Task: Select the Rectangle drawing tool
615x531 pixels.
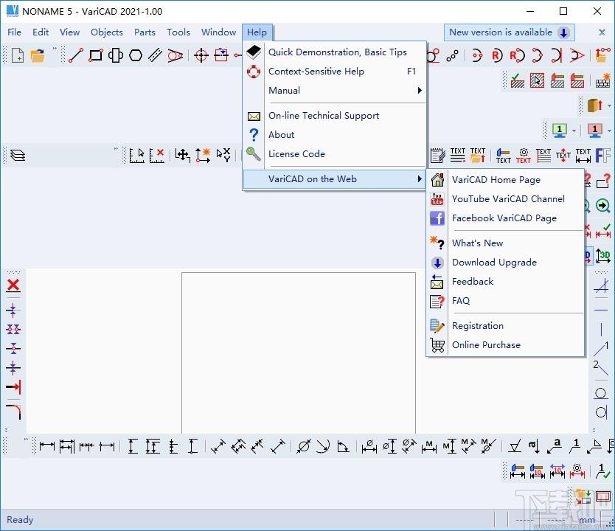Action: point(96,55)
